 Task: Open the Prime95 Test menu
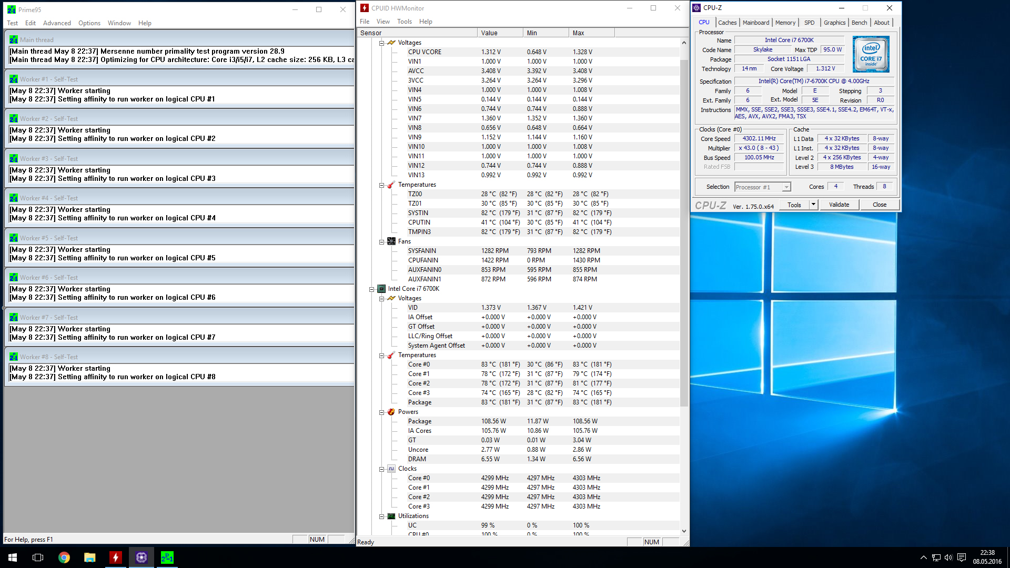click(13, 23)
